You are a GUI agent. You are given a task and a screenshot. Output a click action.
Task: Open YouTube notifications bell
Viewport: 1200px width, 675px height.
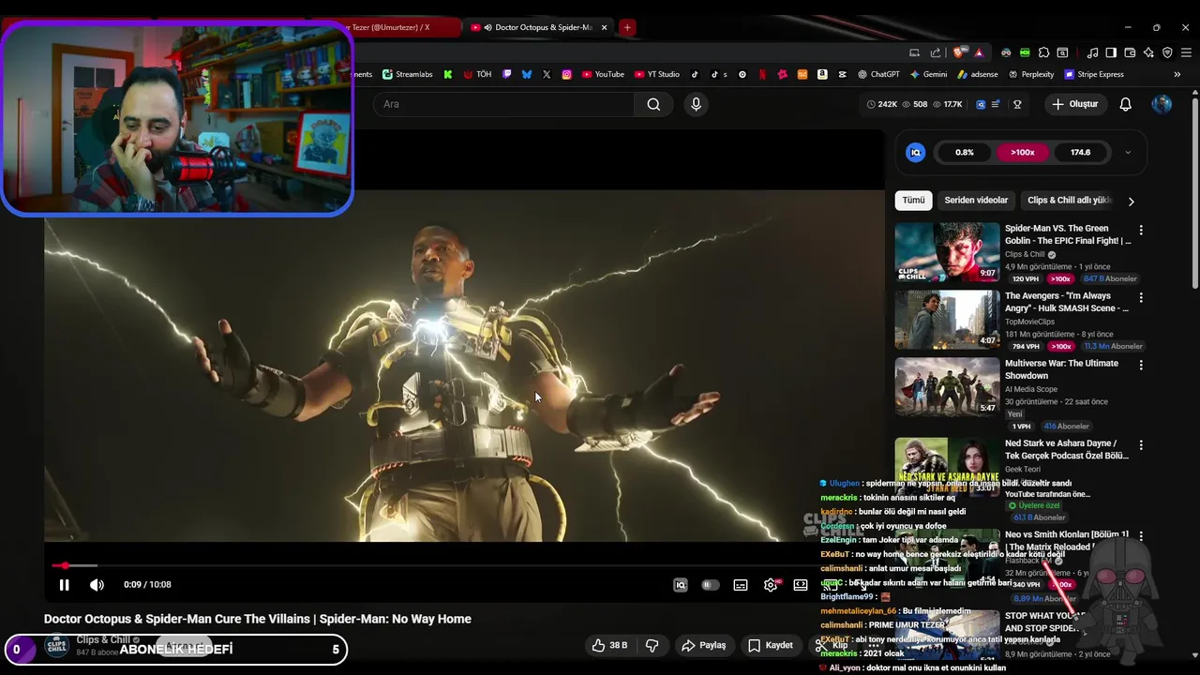point(1125,104)
